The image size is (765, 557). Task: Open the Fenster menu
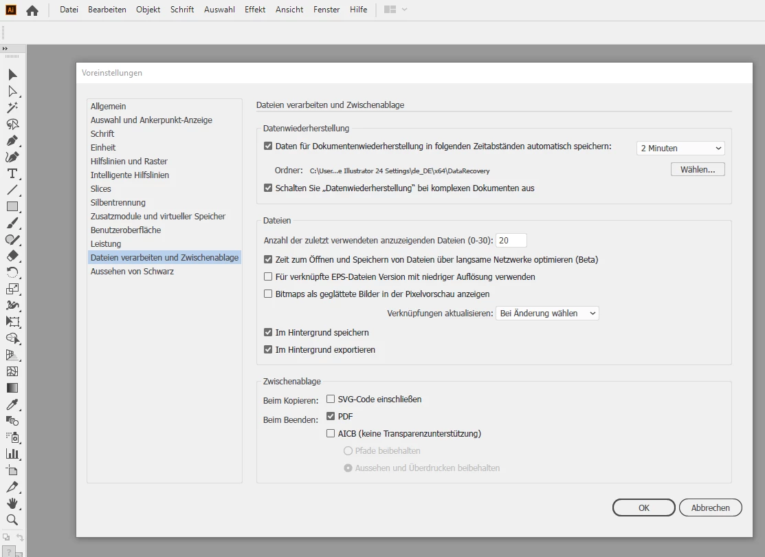point(326,10)
